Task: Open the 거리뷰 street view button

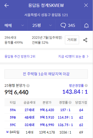Action: pyautogui.click(x=72, y=40)
